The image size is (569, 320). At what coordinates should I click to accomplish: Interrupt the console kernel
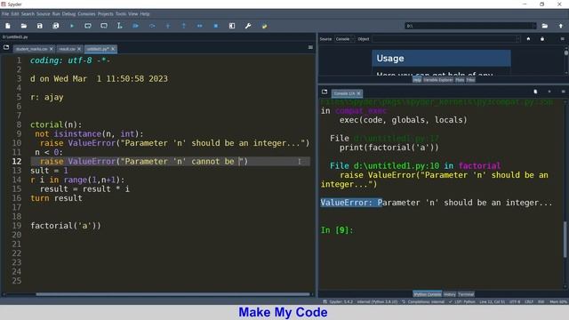(549, 92)
